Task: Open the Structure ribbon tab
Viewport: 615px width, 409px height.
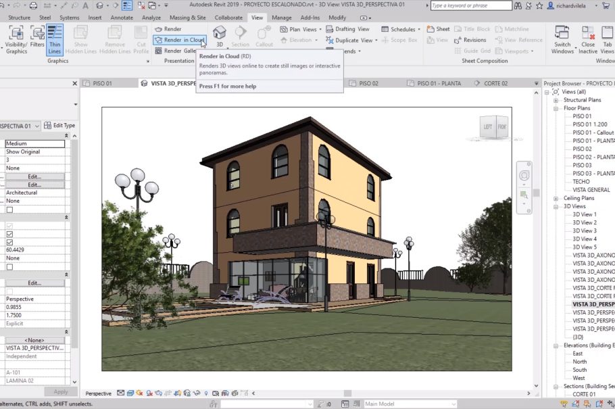Action: [19, 18]
